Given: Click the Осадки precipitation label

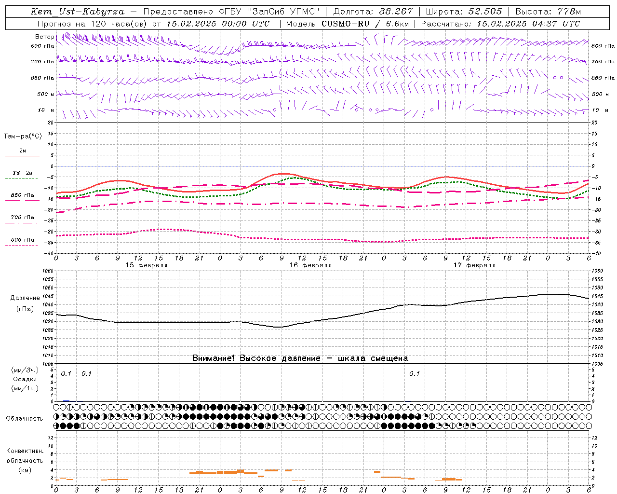Looking at the screenshot, I should (25, 379).
